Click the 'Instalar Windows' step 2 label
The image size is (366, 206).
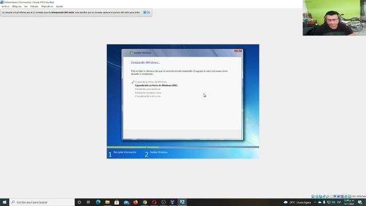click(x=159, y=152)
